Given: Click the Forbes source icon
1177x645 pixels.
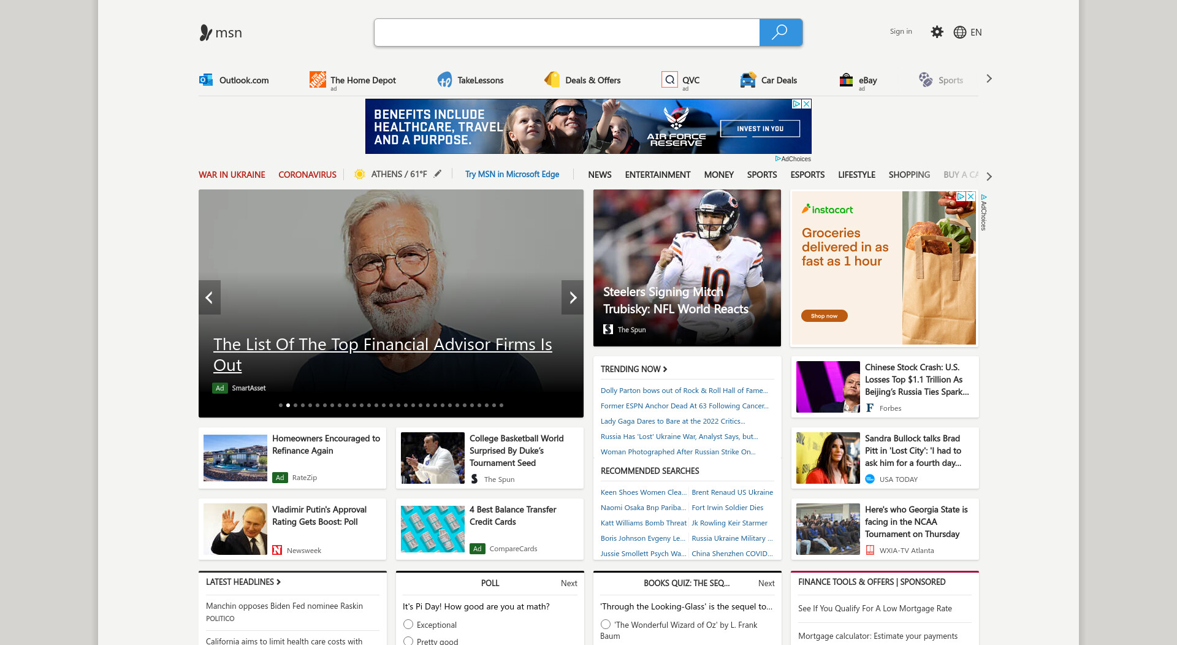Looking at the screenshot, I should point(870,408).
